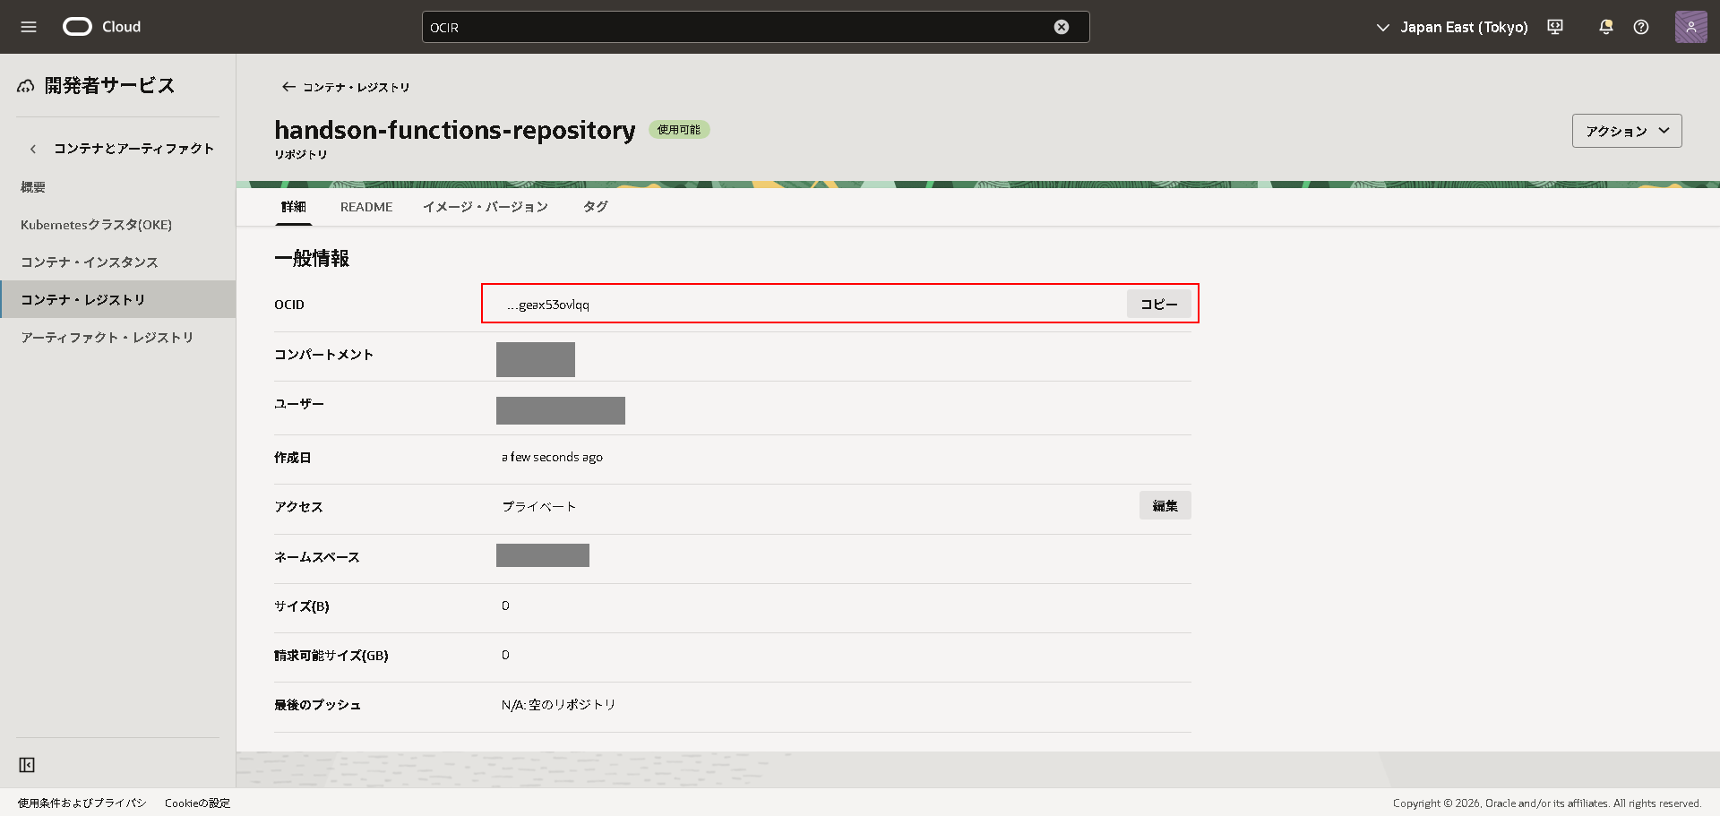
Task: Click the 開発者サービス cloud icon
Action: pos(26,86)
